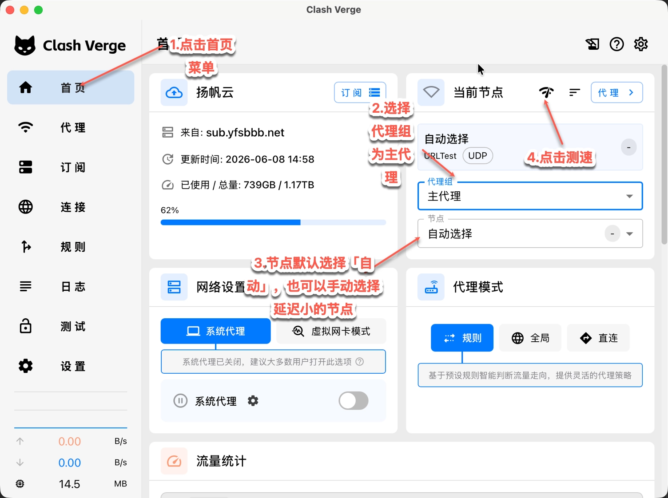Click the lock icon beside 测试

26,326
